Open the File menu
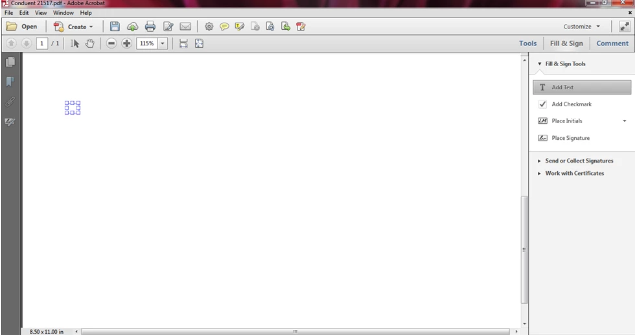This screenshot has width=637, height=335. click(8, 12)
